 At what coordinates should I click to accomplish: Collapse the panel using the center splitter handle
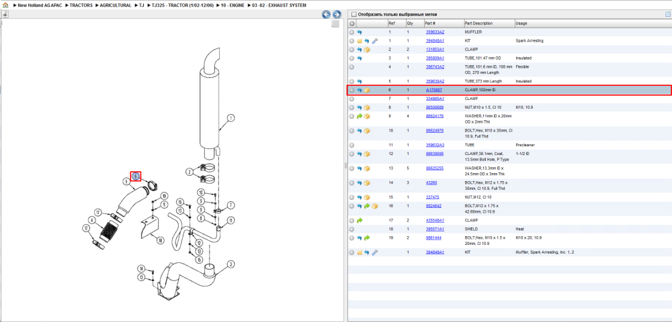[x=345, y=166]
